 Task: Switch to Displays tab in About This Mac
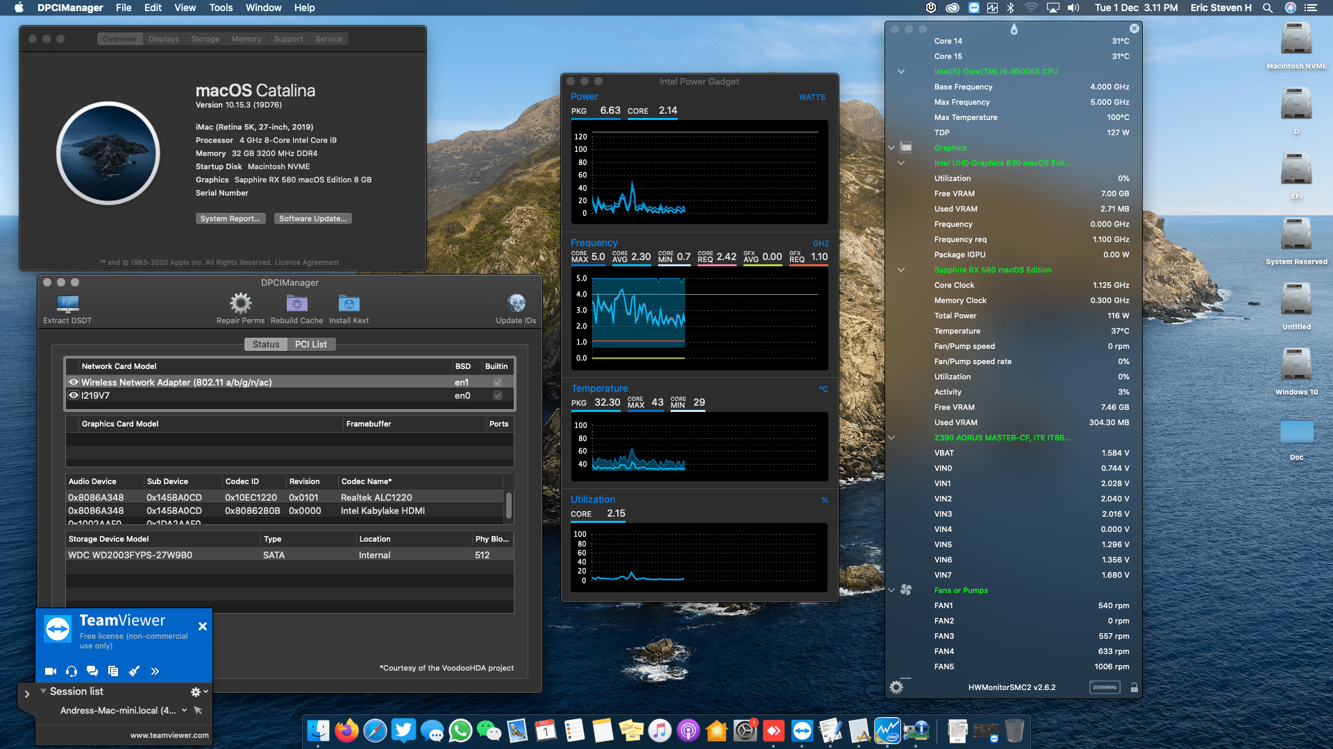coord(163,39)
